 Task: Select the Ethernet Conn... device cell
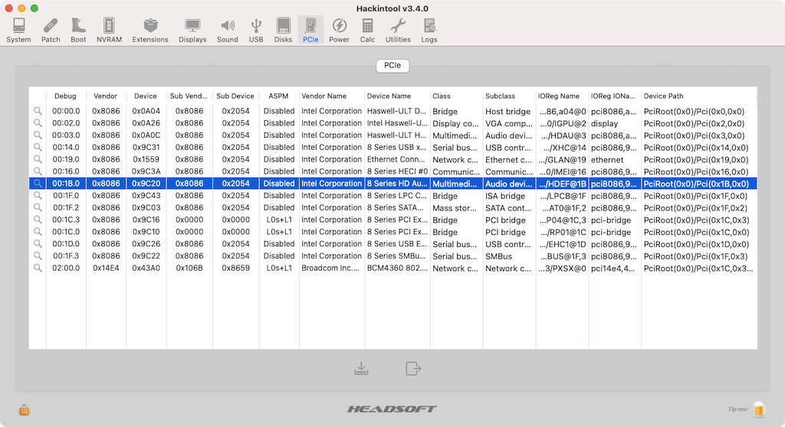[397, 159]
